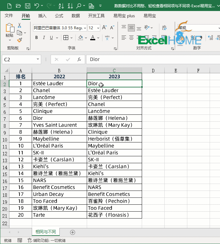Viewport: 220px width, 244px height.
Task: Apply font color A swatch
Action: point(93,38)
